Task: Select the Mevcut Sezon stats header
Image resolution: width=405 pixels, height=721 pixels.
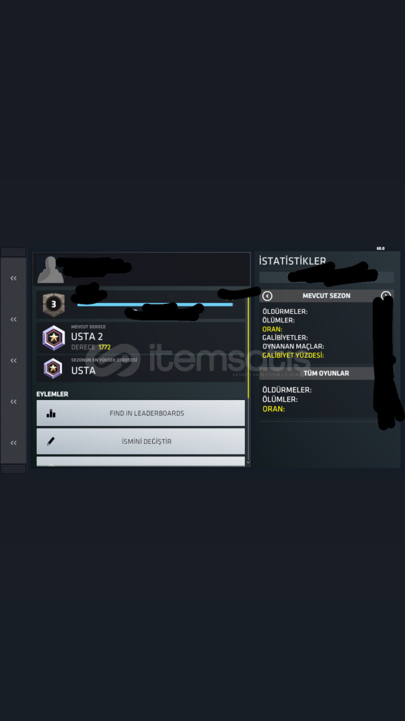Action: tap(326, 296)
